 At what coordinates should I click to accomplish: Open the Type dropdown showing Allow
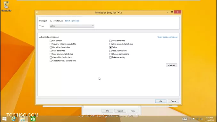[x=72, y=26]
